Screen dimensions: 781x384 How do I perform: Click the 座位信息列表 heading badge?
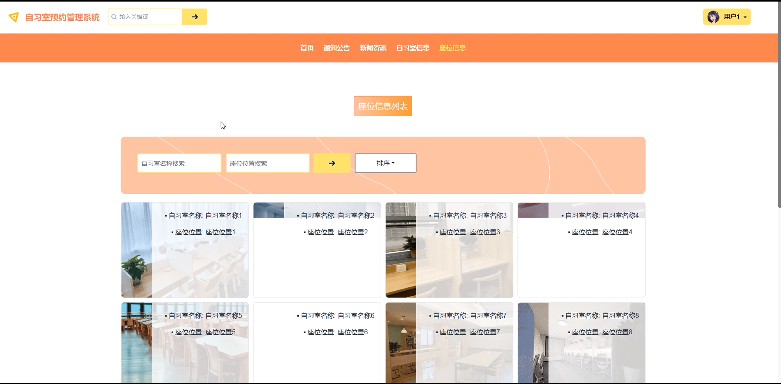(x=383, y=106)
